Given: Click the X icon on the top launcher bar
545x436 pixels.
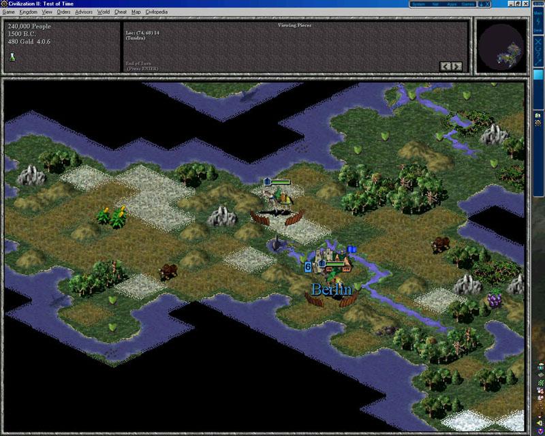Looking at the screenshot, I should pyautogui.click(x=487, y=4).
